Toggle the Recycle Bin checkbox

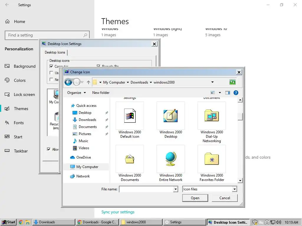(99, 66)
